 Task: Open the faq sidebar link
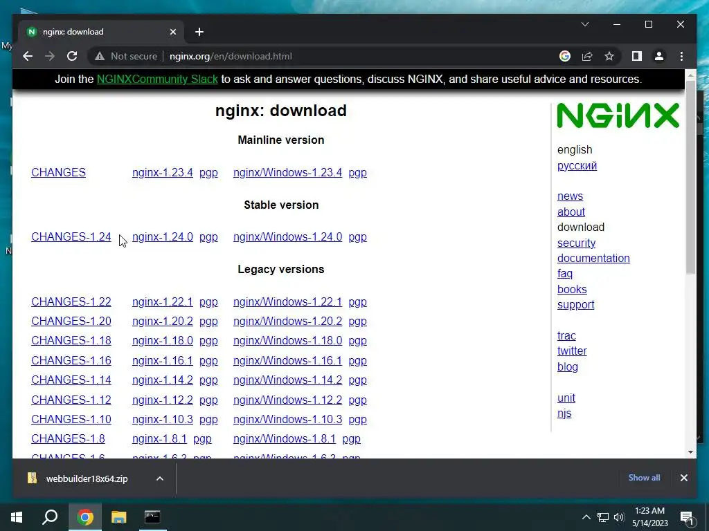565,274
